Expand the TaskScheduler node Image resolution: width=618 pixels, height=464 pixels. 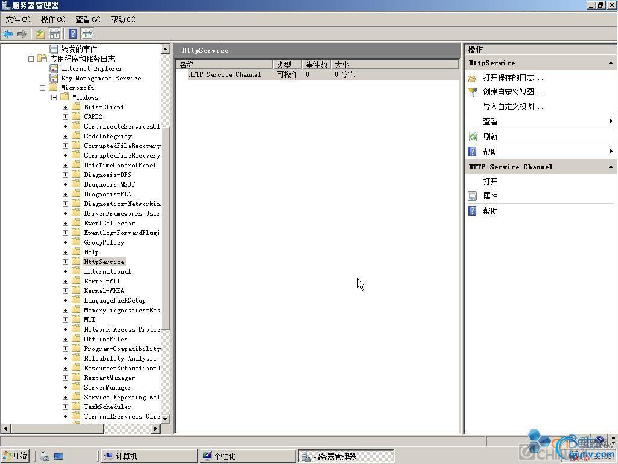coord(65,407)
